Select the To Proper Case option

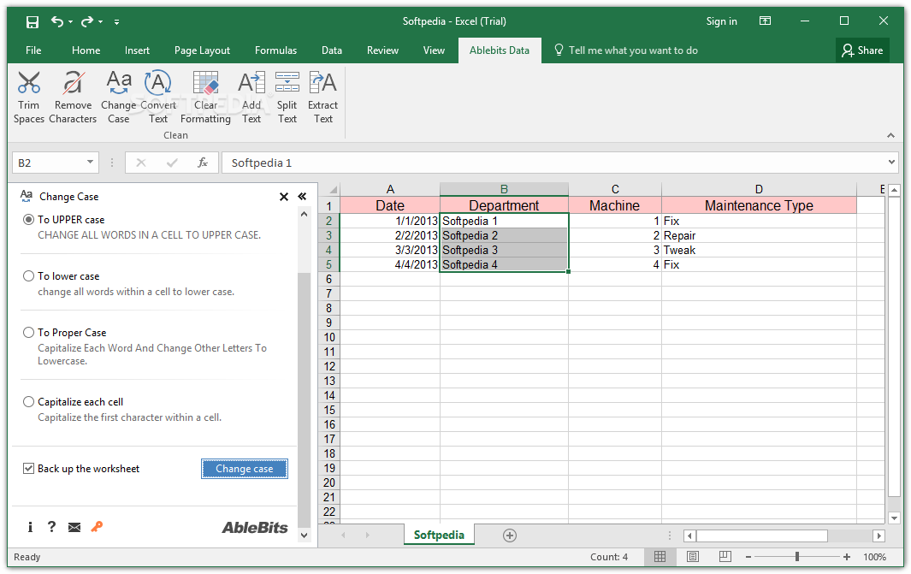tap(28, 332)
